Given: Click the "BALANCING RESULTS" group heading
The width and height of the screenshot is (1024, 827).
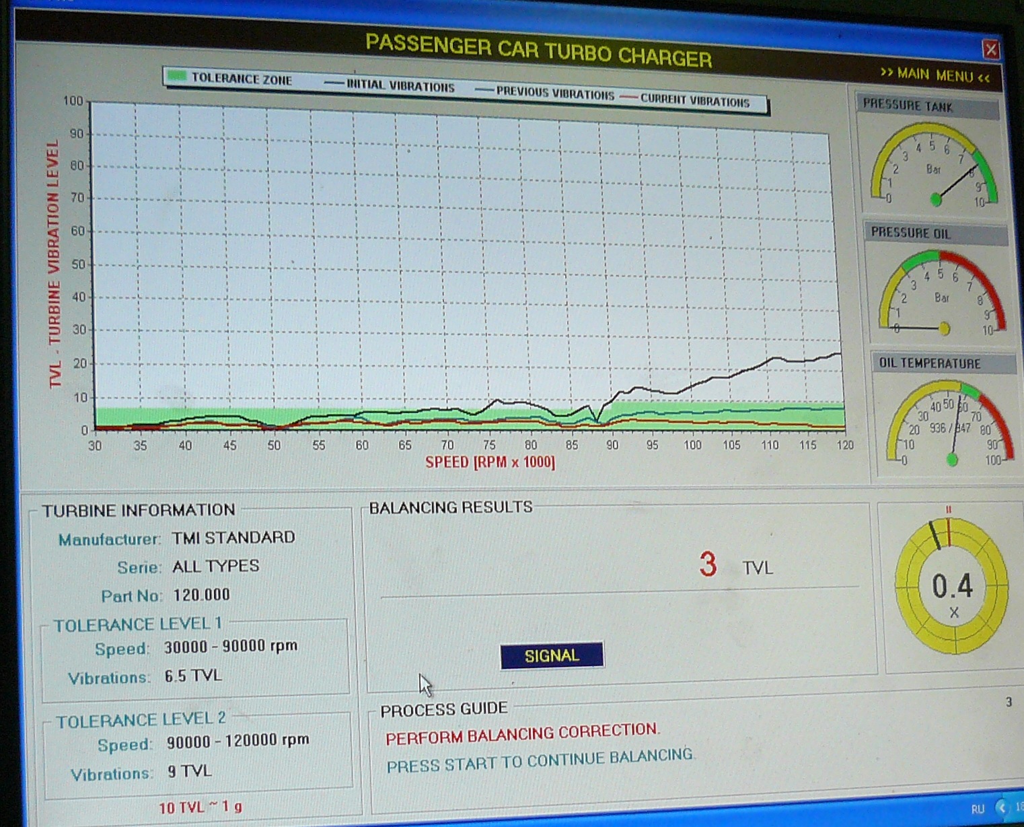Looking at the screenshot, I should 451,507.
